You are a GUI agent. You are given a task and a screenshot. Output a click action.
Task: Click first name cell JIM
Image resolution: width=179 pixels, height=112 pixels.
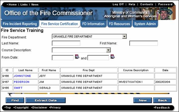(x=49, y=82)
